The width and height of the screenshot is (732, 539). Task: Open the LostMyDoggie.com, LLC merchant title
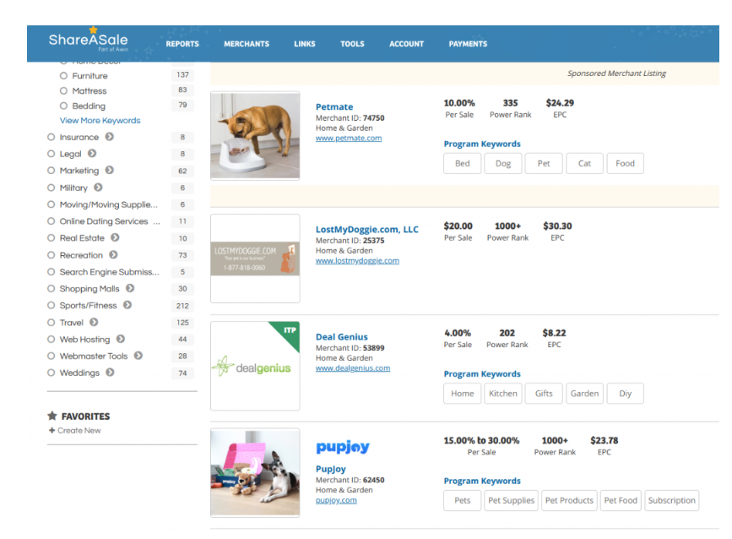pyautogui.click(x=367, y=229)
